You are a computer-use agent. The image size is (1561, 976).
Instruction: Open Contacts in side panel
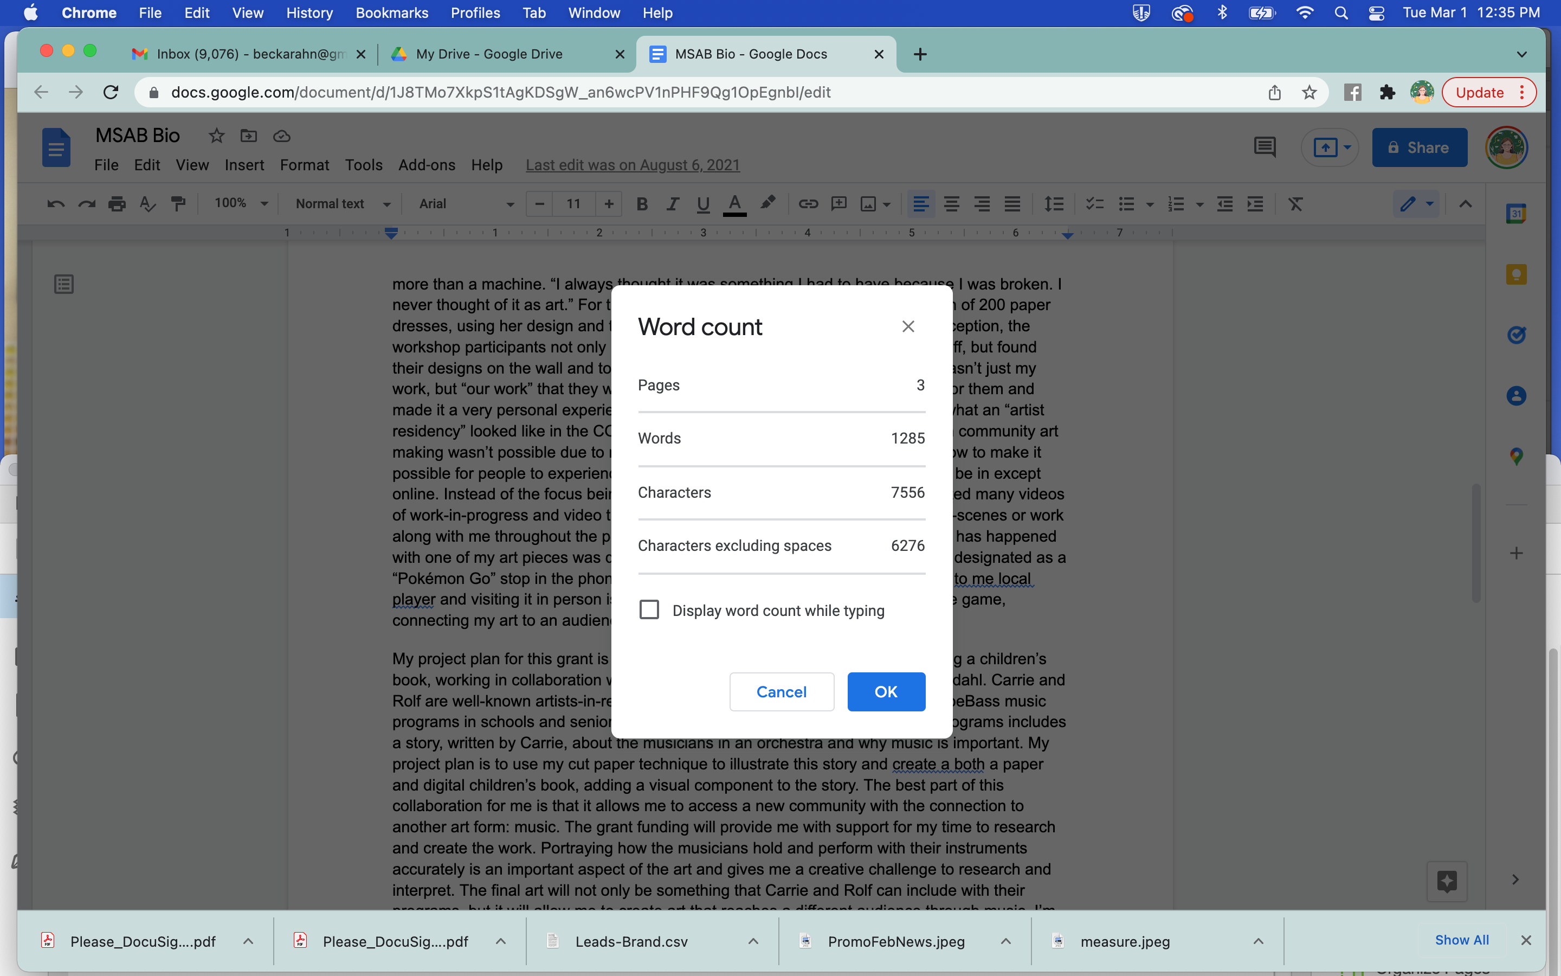tap(1516, 396)
